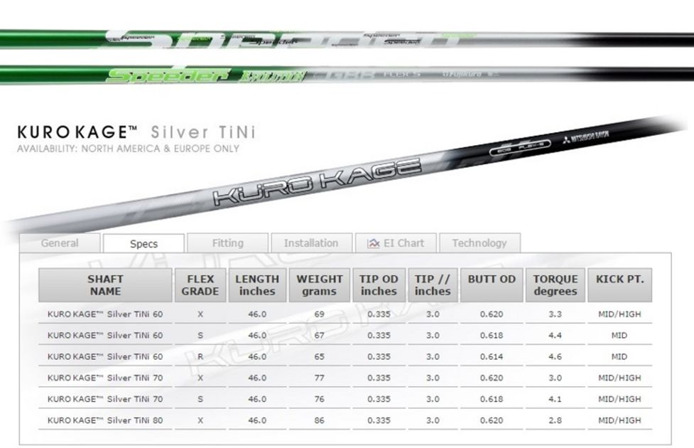Click the weight value 67
The width and height of the screenshot is (694, 448).
click(x=320, y=336)
